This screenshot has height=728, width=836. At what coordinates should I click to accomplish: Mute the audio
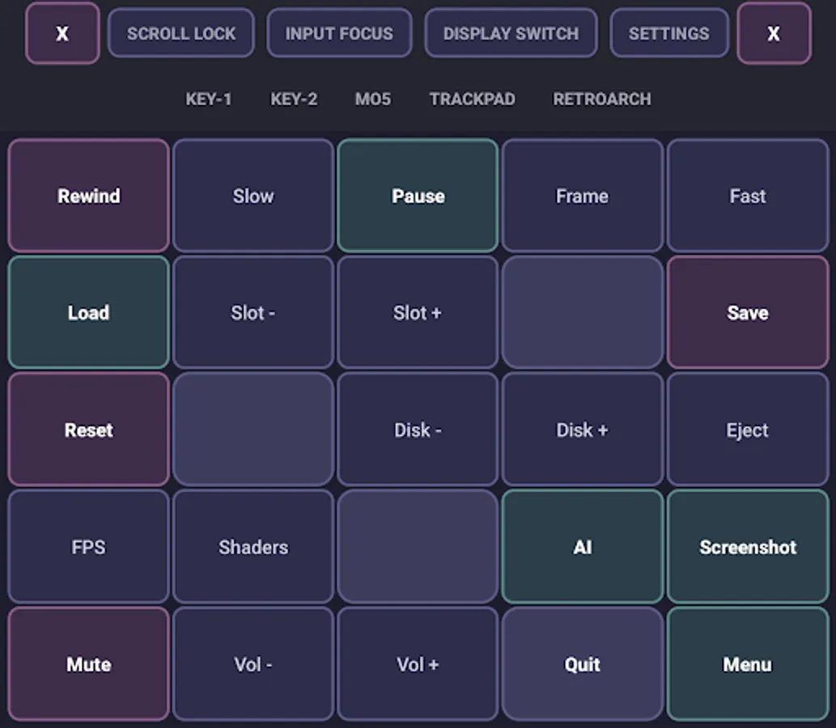coord(88,664)
